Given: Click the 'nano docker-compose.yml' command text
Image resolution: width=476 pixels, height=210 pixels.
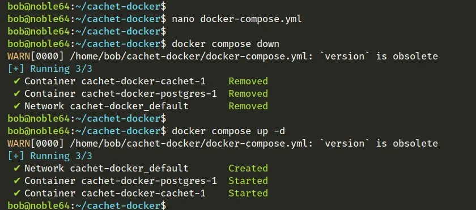Looking at the screenshot, I should tap(237, 19).
